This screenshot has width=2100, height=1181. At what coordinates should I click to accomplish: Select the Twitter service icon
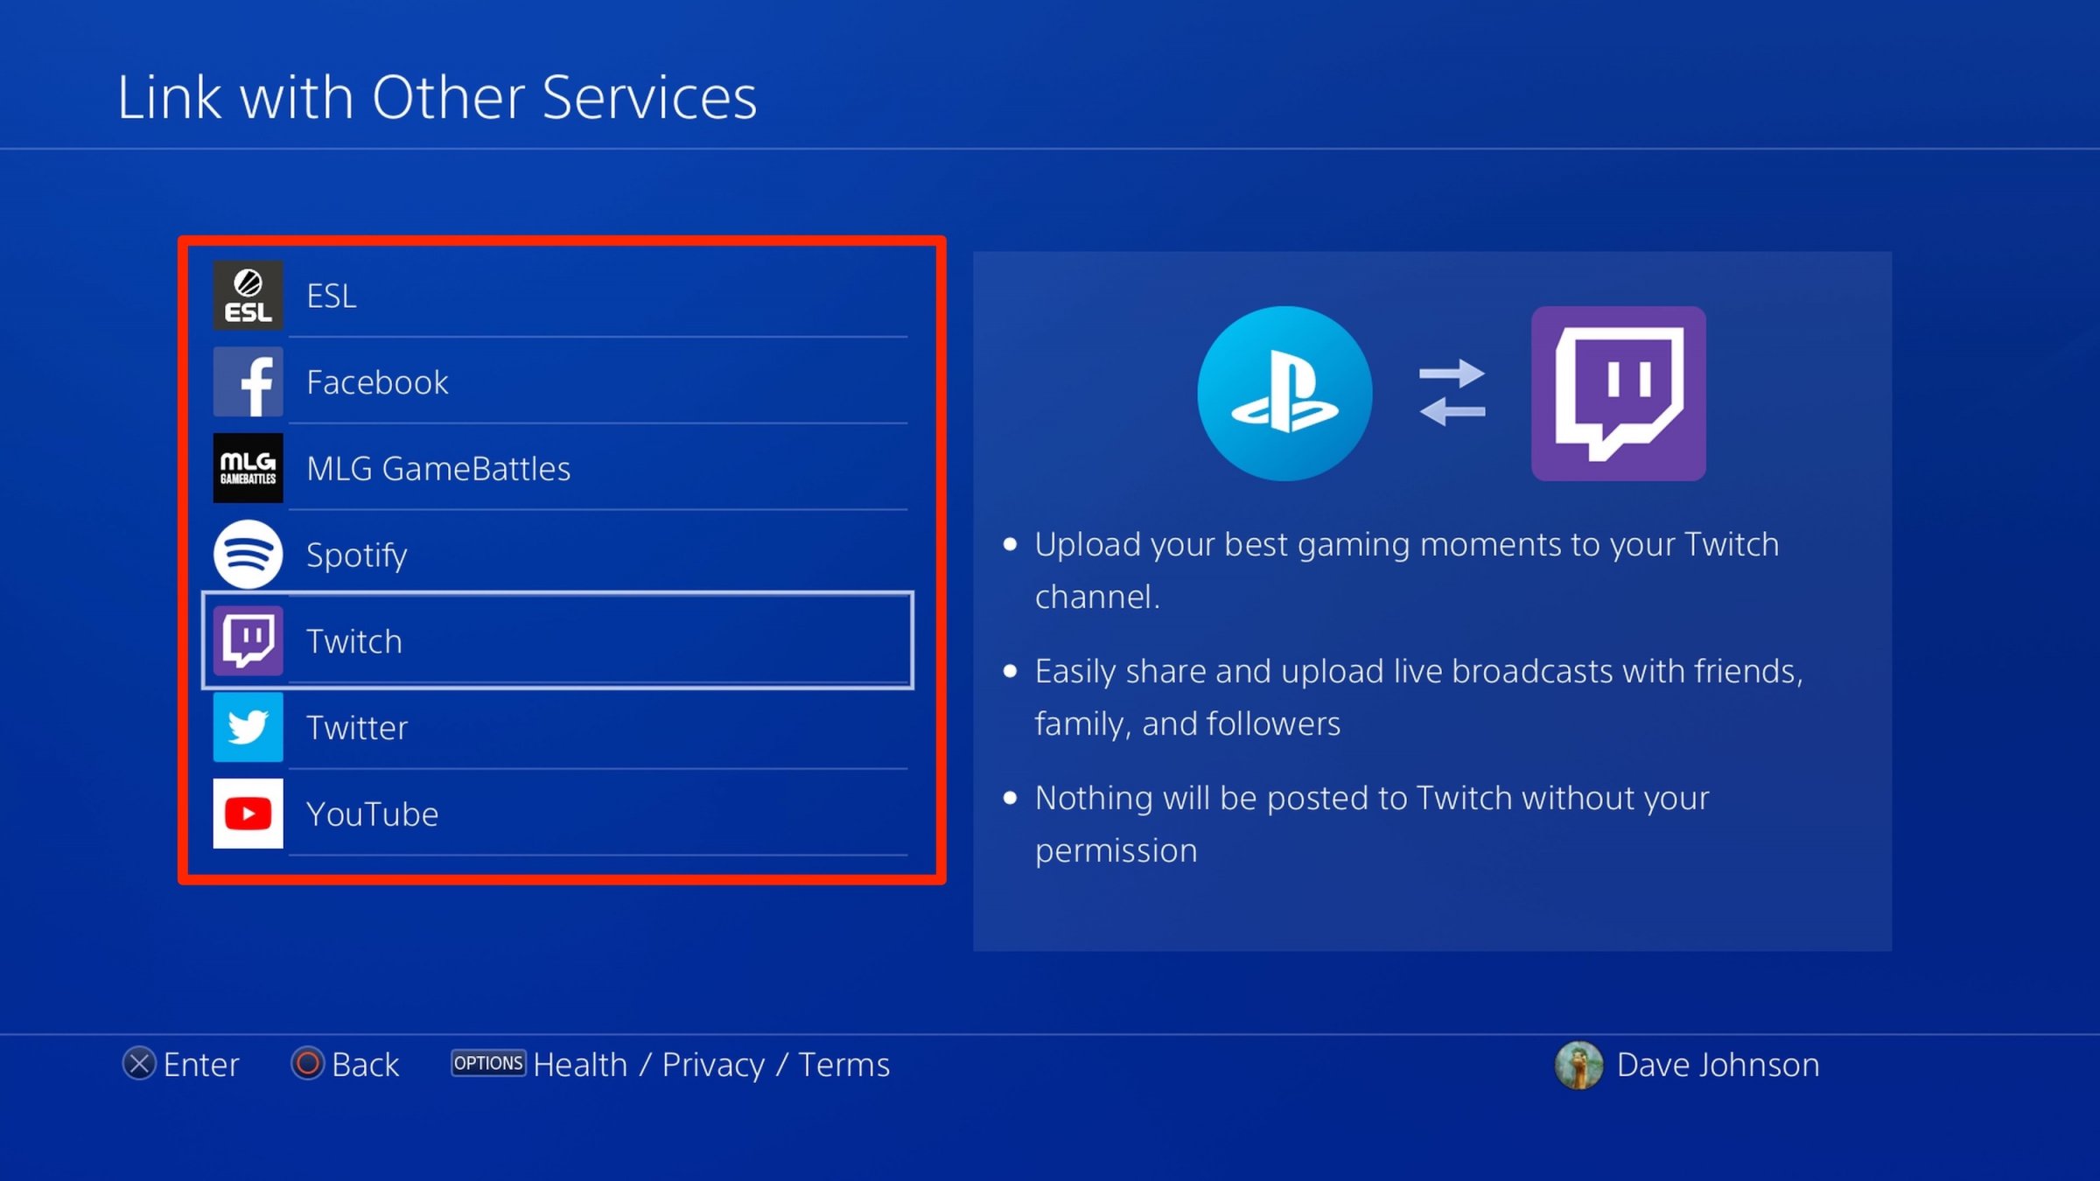coord(247,727)
